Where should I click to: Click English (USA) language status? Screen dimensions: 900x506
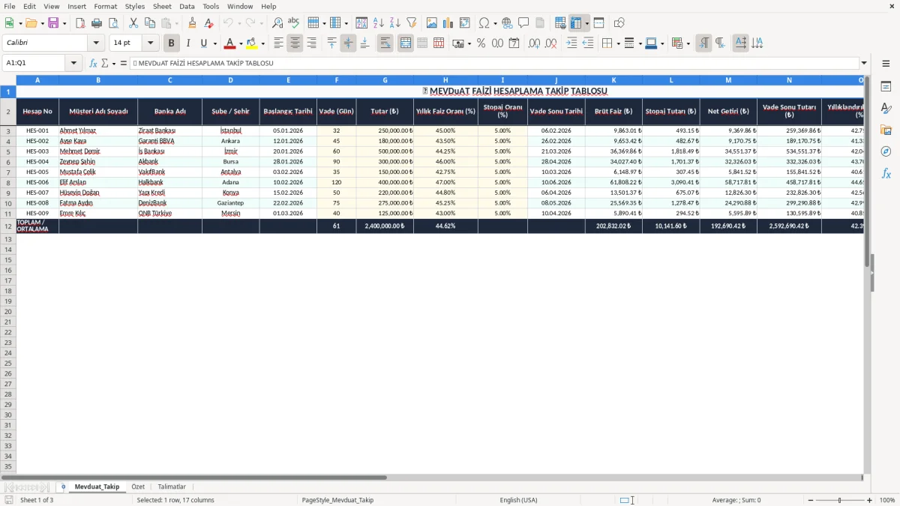pos(518,500)
